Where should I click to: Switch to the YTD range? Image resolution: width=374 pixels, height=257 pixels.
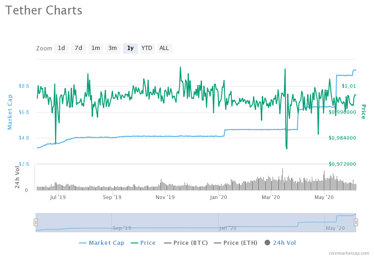[x=147, y=48]
